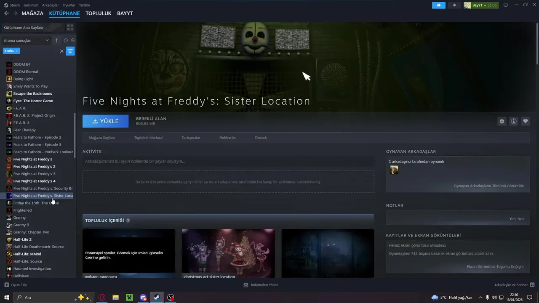Click the Windows Start button
Screen dimensions: 539x303
click(x=6, y=298)
